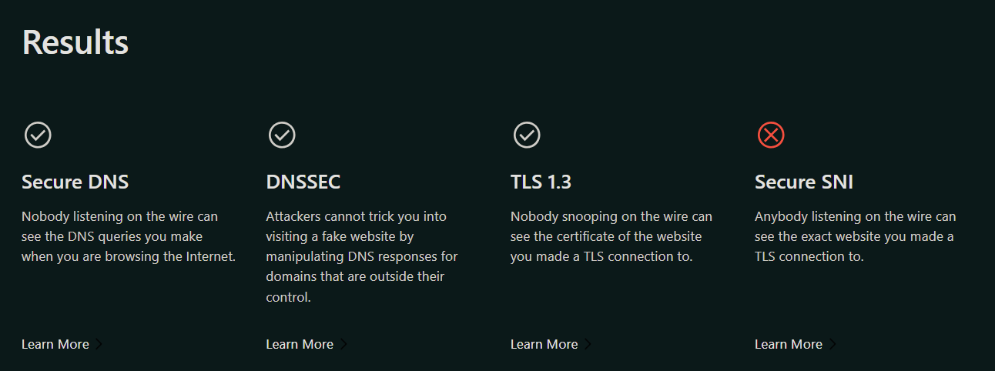Click the DNSSEC checkmark status icon
This screenshot has width=995, height=371.
[282, 135]
